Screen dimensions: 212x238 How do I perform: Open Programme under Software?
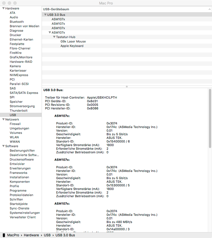(18, 191)
